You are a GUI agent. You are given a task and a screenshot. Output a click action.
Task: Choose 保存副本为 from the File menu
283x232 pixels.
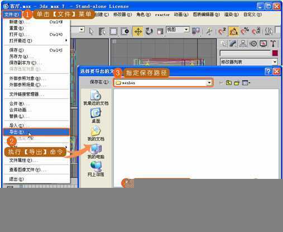point(37,63)
